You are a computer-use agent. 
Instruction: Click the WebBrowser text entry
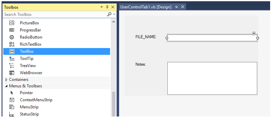[31, 73]
